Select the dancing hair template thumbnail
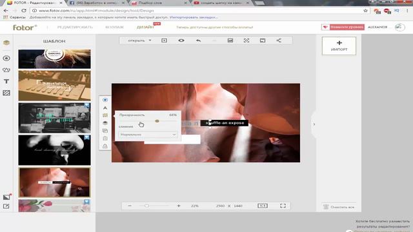 tap(54, 59)
